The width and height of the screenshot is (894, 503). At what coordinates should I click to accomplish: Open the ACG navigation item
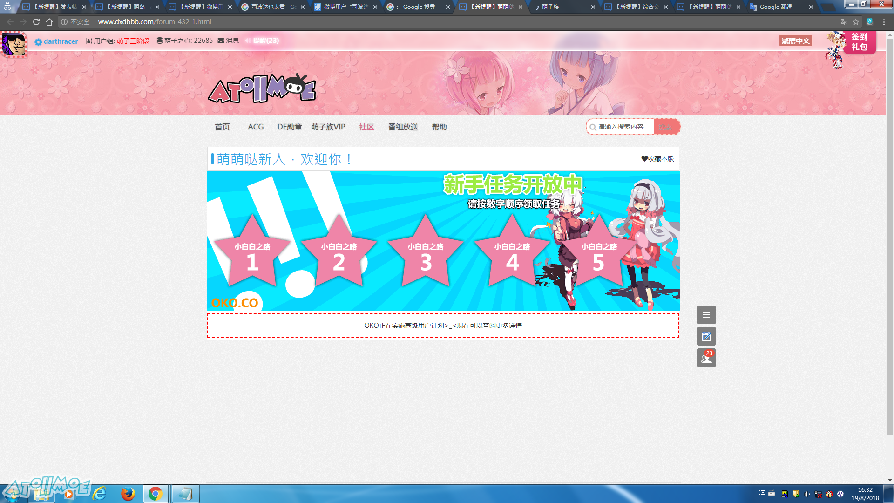pos(256,127)
